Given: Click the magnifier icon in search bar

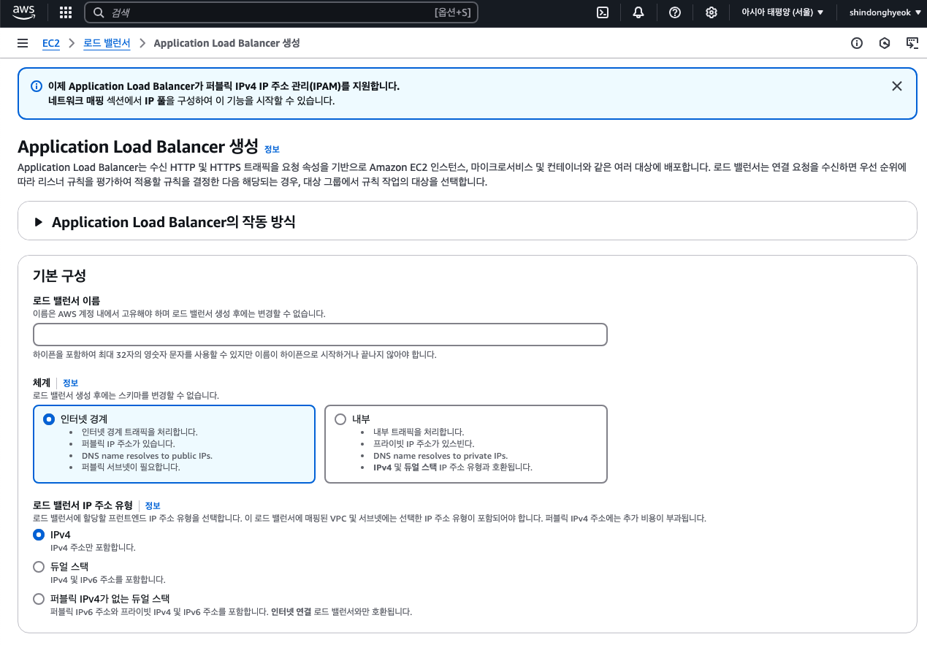Looking at the screenshot, I should [99, 12].
